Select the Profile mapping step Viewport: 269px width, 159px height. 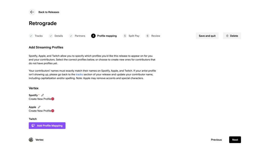point(107,36)
